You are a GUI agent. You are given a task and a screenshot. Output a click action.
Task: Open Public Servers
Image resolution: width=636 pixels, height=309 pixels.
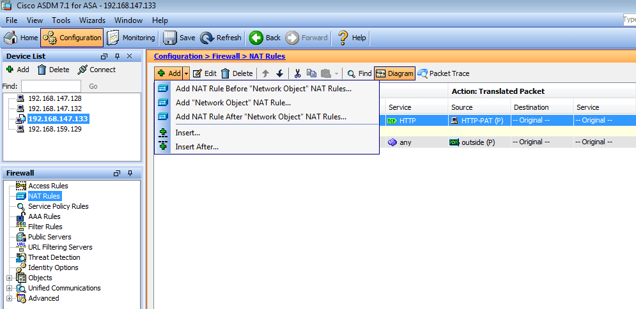(x=49, y=237)
